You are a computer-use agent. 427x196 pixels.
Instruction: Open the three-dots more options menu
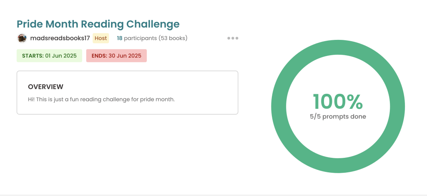(x=233, y=38)
